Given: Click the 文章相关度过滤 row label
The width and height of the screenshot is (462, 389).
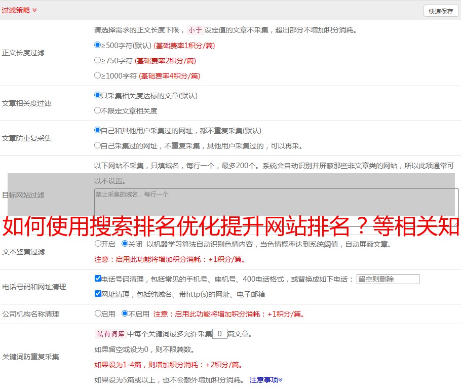Looking at the screenshot, I should click(26, 103).
